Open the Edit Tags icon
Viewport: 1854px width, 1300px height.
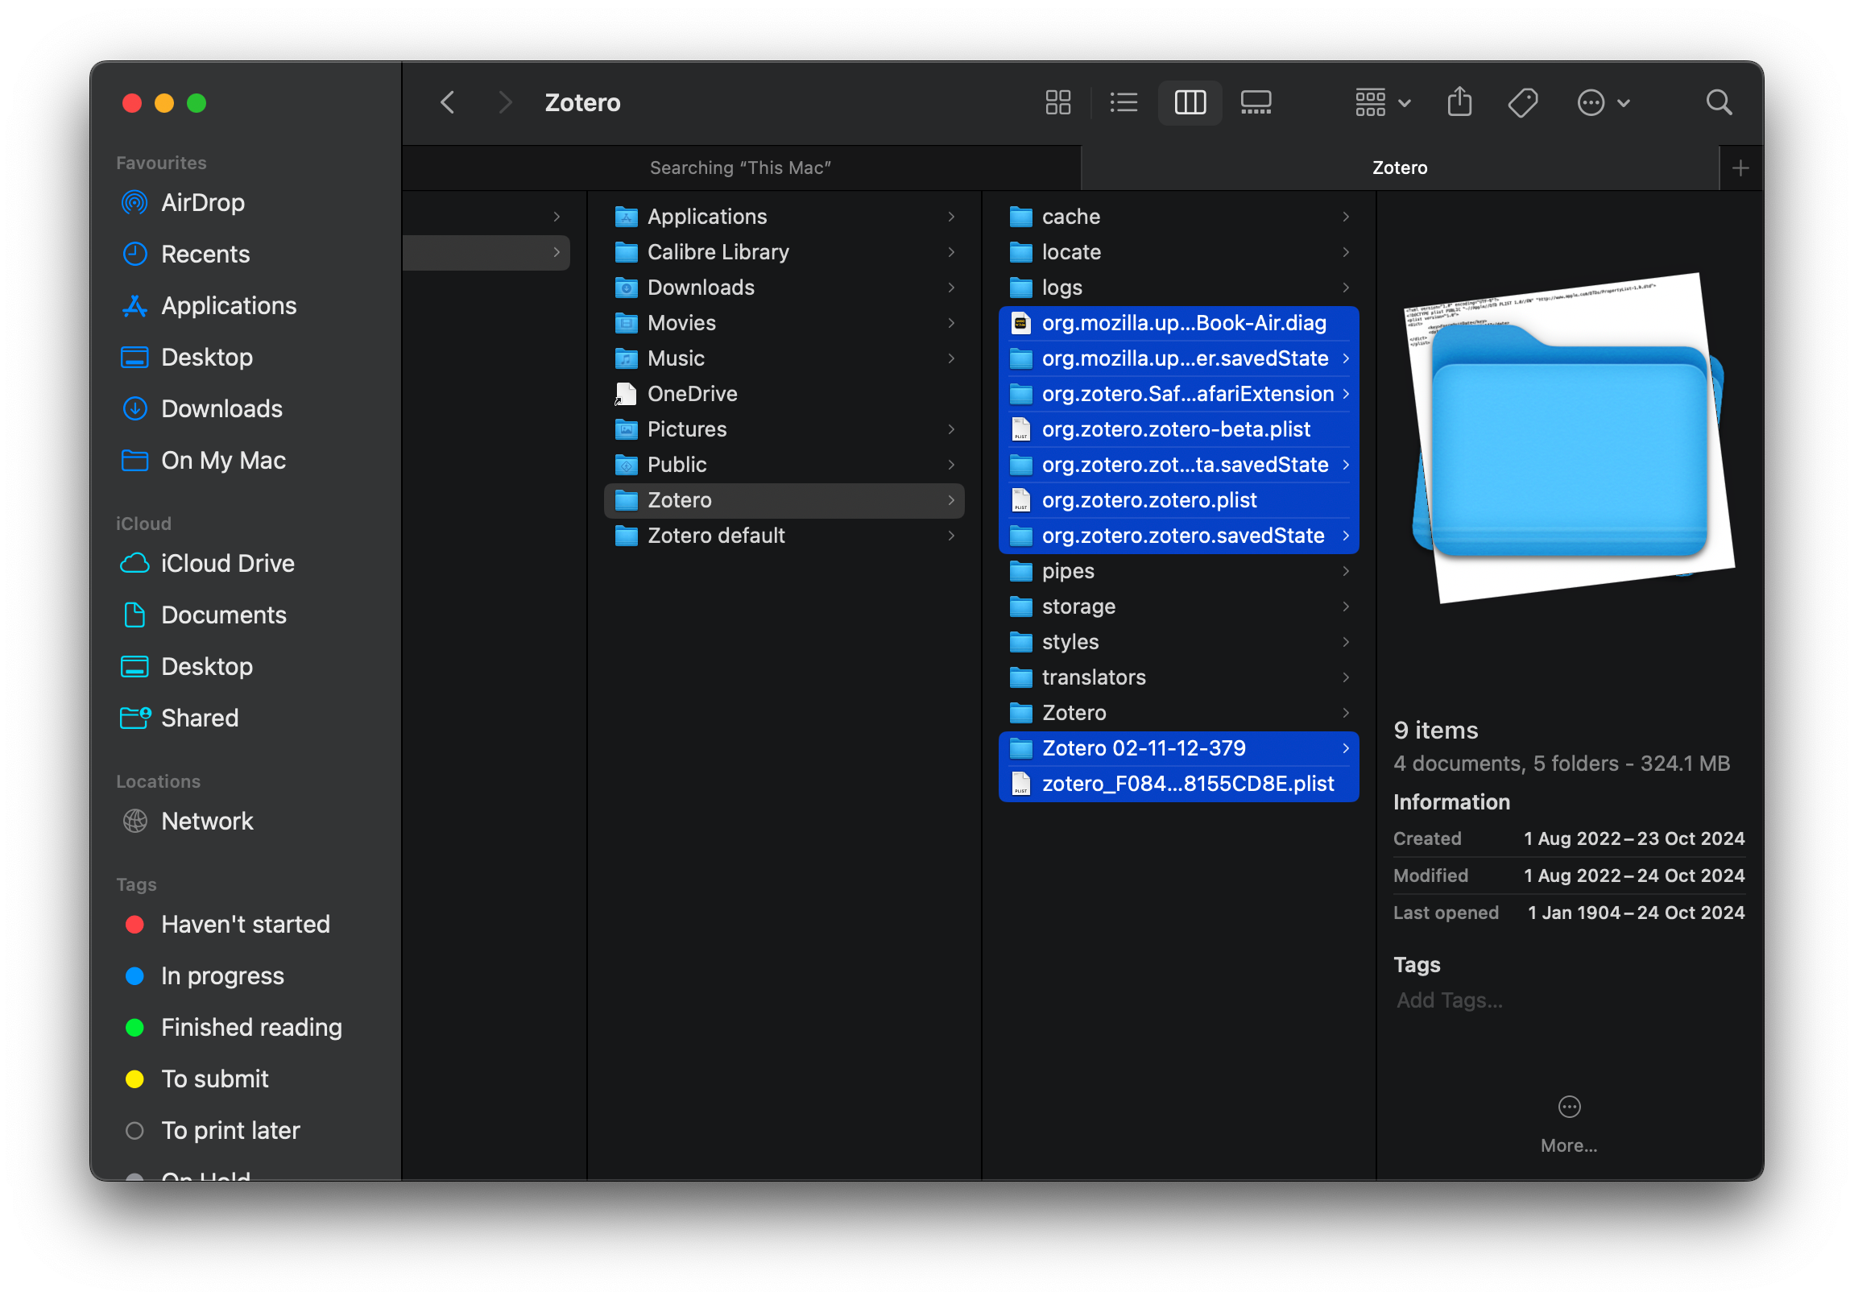pyautogui.click(x=1522, y=102)
